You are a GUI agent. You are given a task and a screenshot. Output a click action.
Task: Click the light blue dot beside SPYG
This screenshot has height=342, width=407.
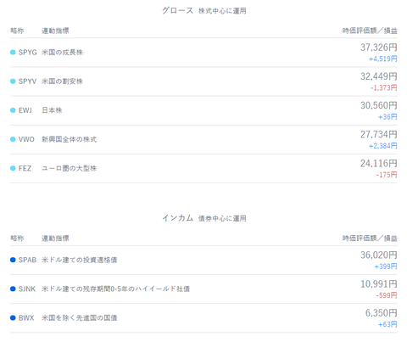[x=13, y=53]
